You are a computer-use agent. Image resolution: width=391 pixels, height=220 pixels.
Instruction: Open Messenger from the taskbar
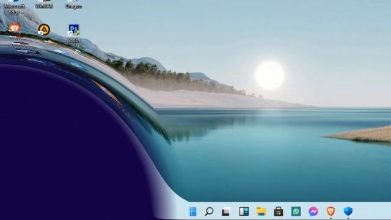313,211
